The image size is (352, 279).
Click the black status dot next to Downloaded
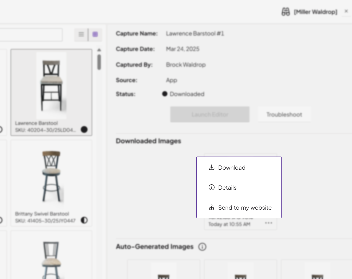point(165,94)
